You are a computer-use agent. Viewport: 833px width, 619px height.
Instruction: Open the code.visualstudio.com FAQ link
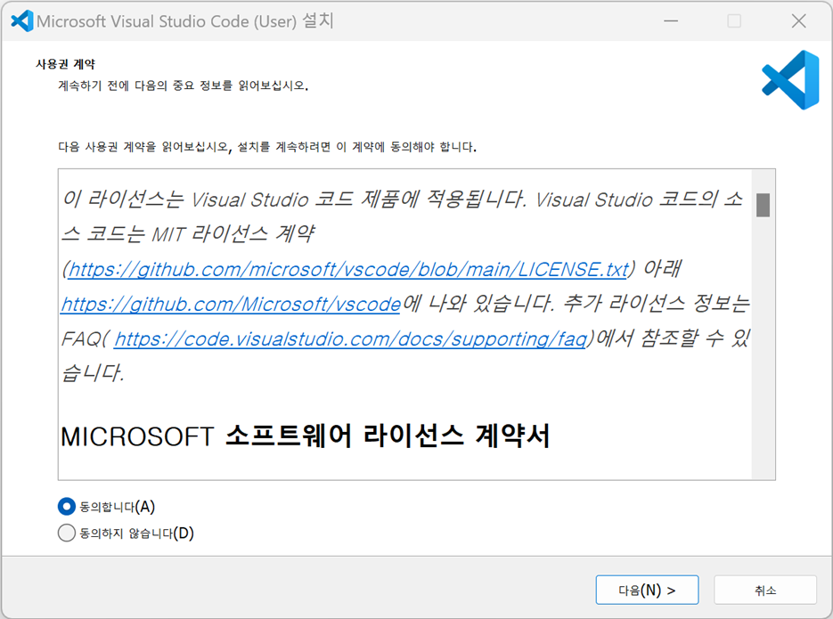tap(351, 338)
